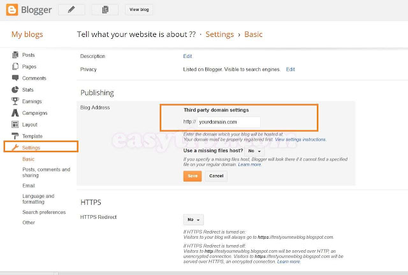408x275 pixels.
Task: Click the Pages icon in sidebar
Action: point(15,67)
